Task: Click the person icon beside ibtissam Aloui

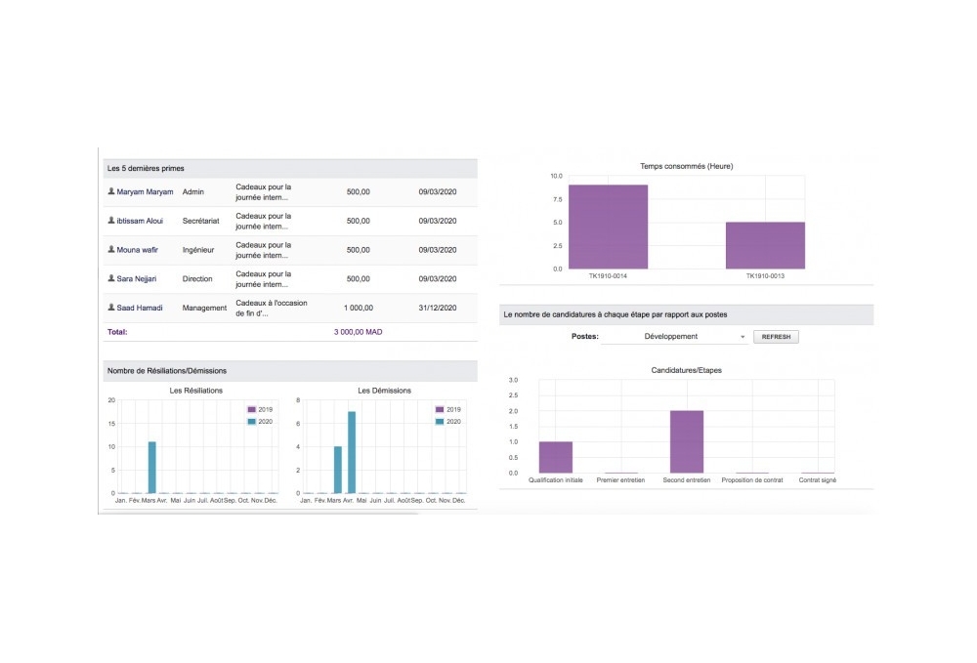Action: (x=110, y=221)
